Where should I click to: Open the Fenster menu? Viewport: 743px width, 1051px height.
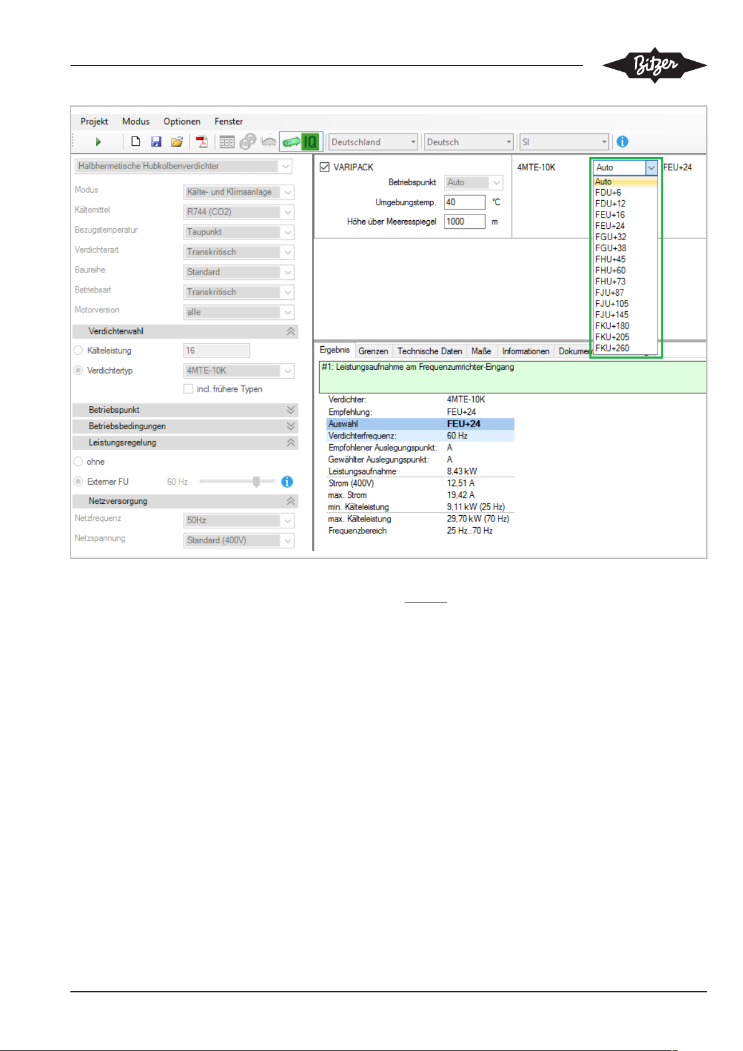229,122
